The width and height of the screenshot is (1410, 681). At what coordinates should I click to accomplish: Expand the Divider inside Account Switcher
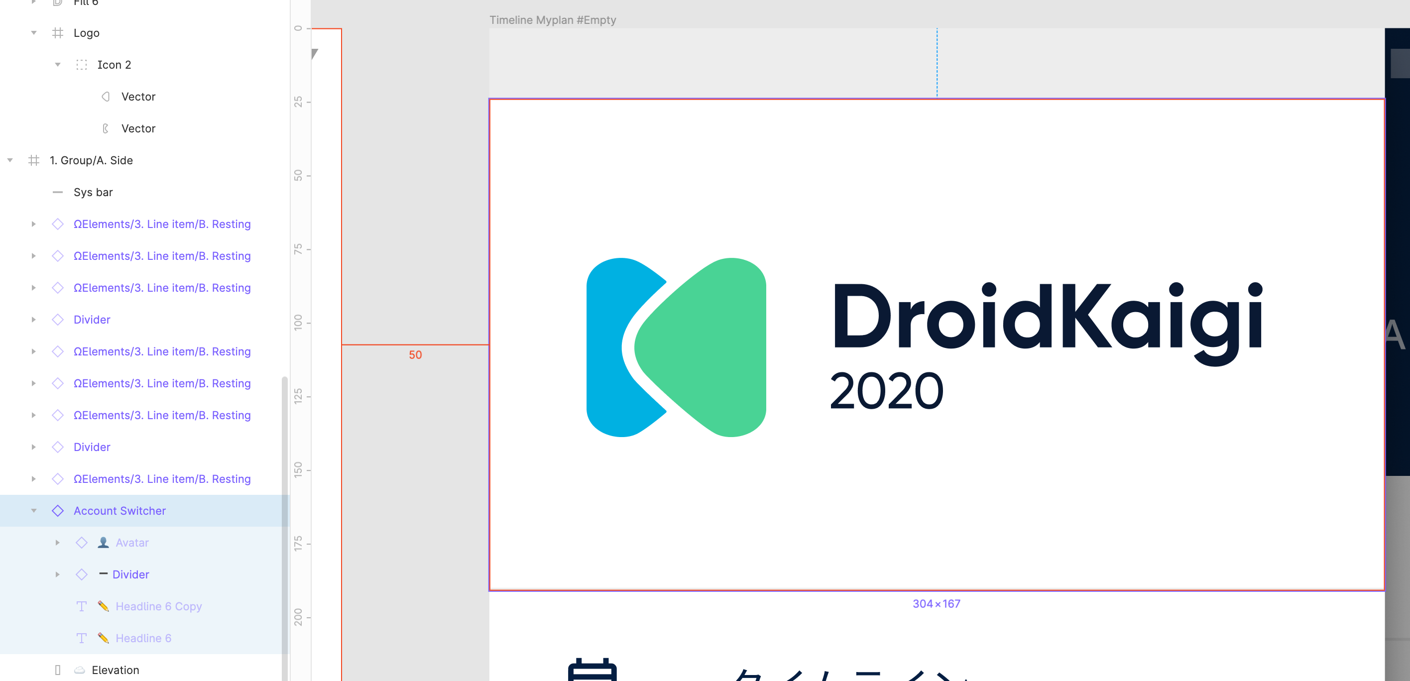[57, 574]
